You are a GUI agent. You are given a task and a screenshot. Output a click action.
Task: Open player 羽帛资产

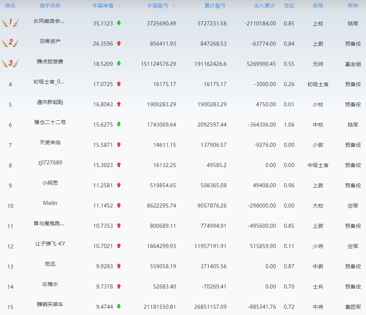(x=50, y=42)
